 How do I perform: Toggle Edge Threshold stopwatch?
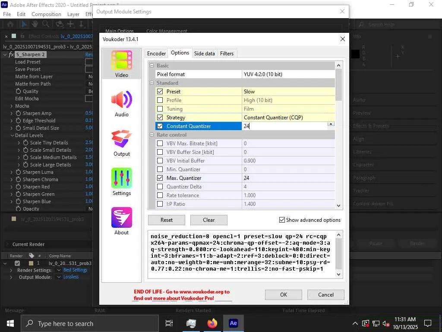(18, 121)
